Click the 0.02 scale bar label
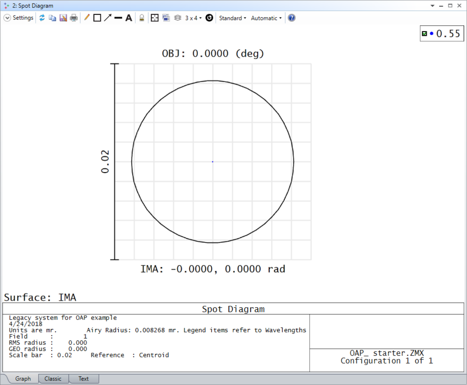This screenshot has height=385, width=467. tap(105, 162)
